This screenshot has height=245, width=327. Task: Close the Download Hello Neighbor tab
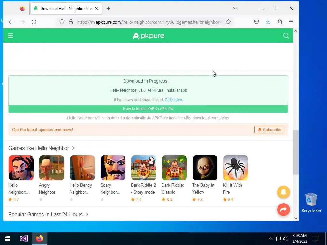click(96, 9)
